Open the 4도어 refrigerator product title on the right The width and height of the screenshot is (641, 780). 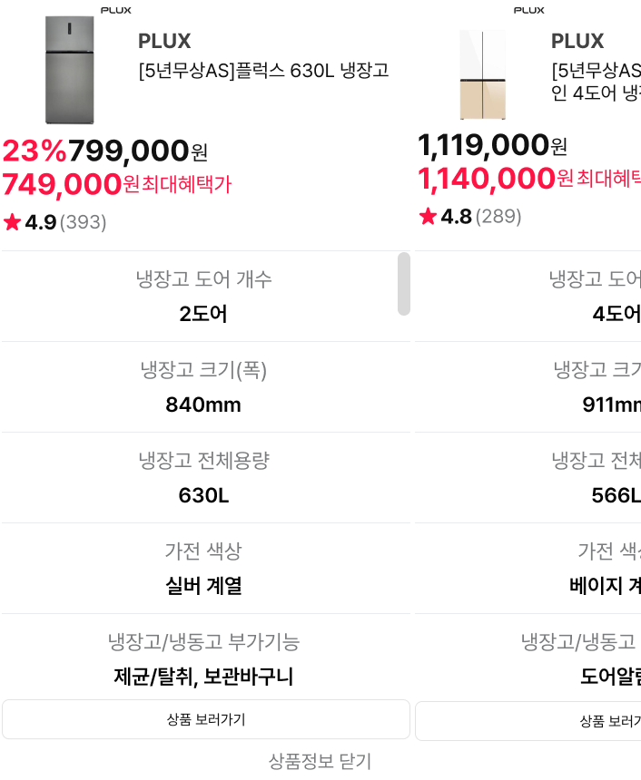tap(596, 82)
